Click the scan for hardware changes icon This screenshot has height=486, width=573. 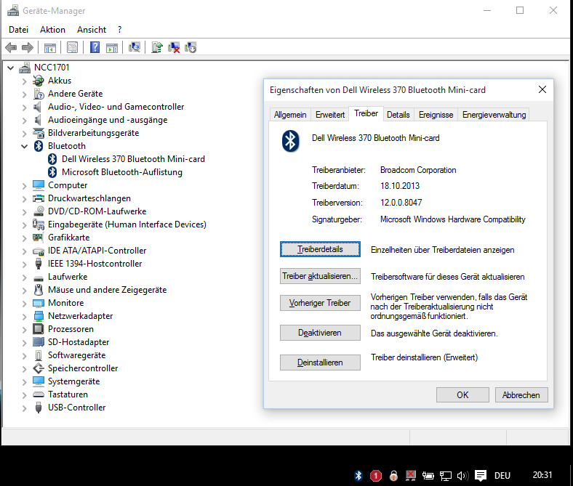(x=135, y=48)
